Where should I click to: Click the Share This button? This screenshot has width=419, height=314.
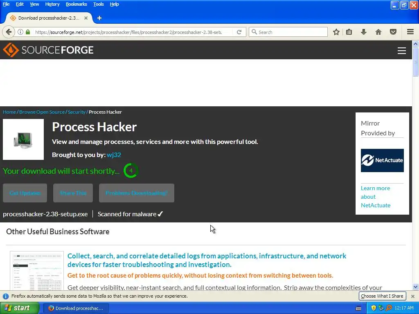pyautogui.click(x=73, y=193)
